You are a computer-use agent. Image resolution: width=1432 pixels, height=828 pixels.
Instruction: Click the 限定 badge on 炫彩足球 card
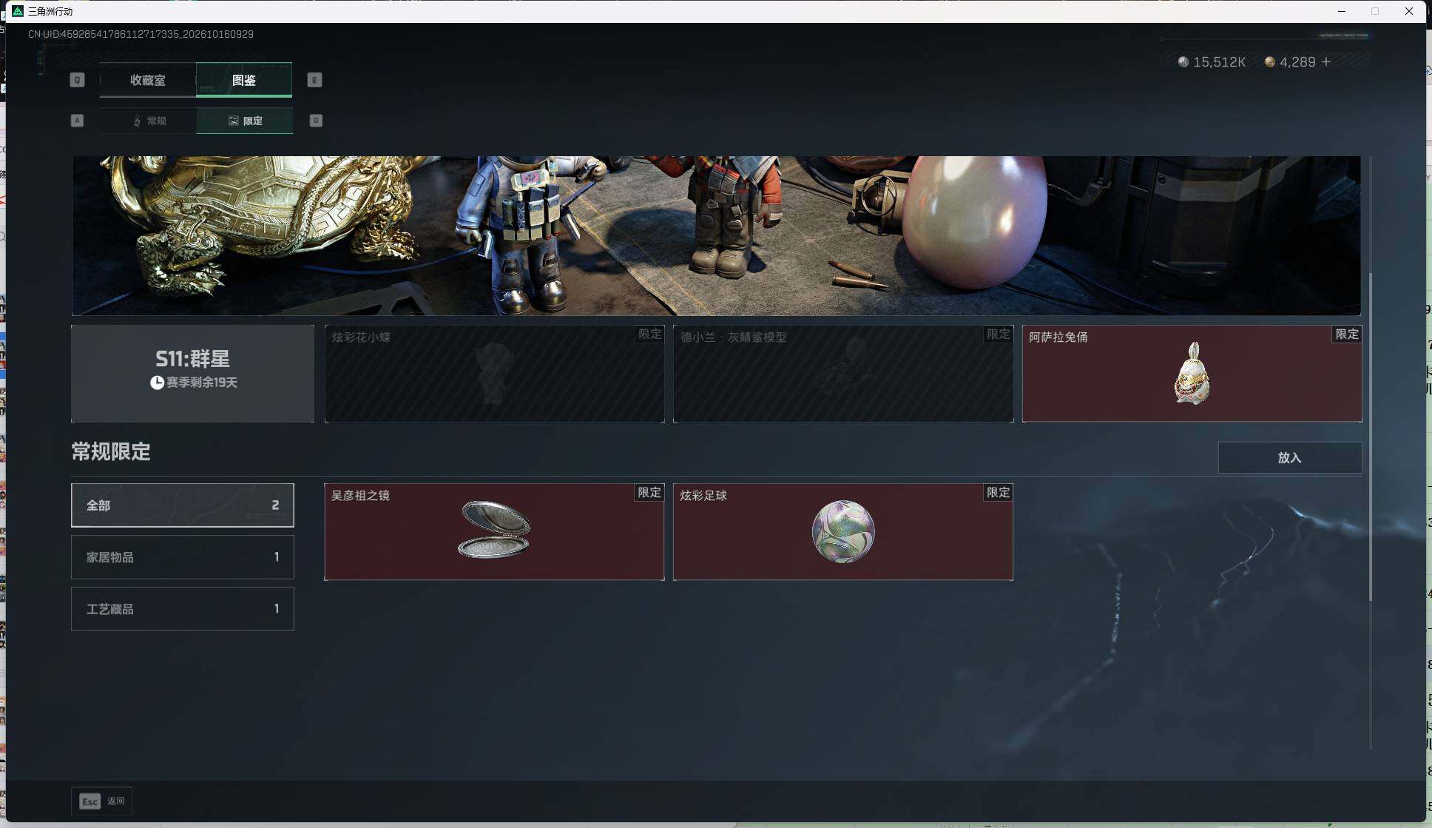pyautogui.click(x=998, y=493)
